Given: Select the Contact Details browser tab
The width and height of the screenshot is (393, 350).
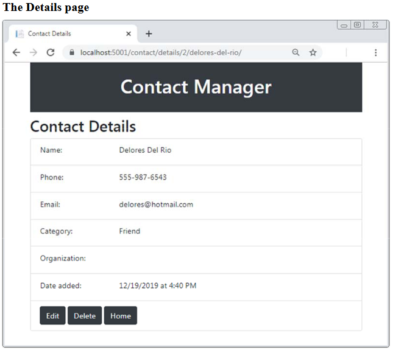Looking at the screenshot, I should pyautogui.click(x=73, y=33).
